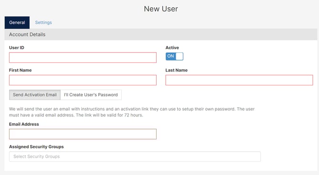Click the First Name label text

(x=20, y=70)
